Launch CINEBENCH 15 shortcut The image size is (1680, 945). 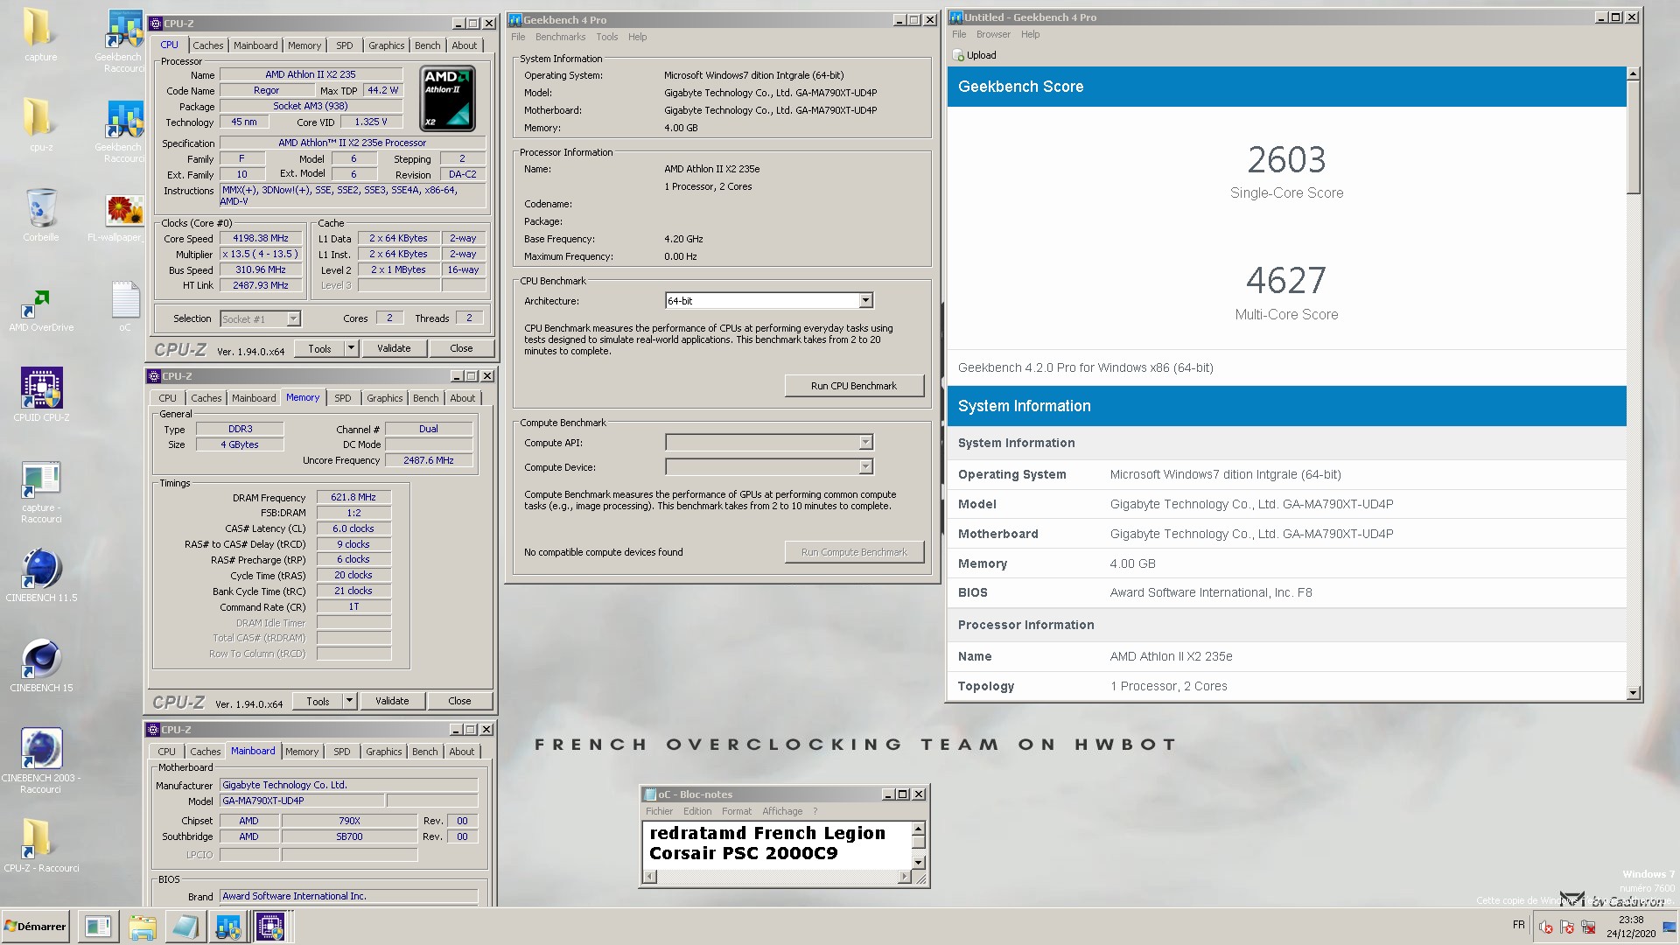pos(41,665)
